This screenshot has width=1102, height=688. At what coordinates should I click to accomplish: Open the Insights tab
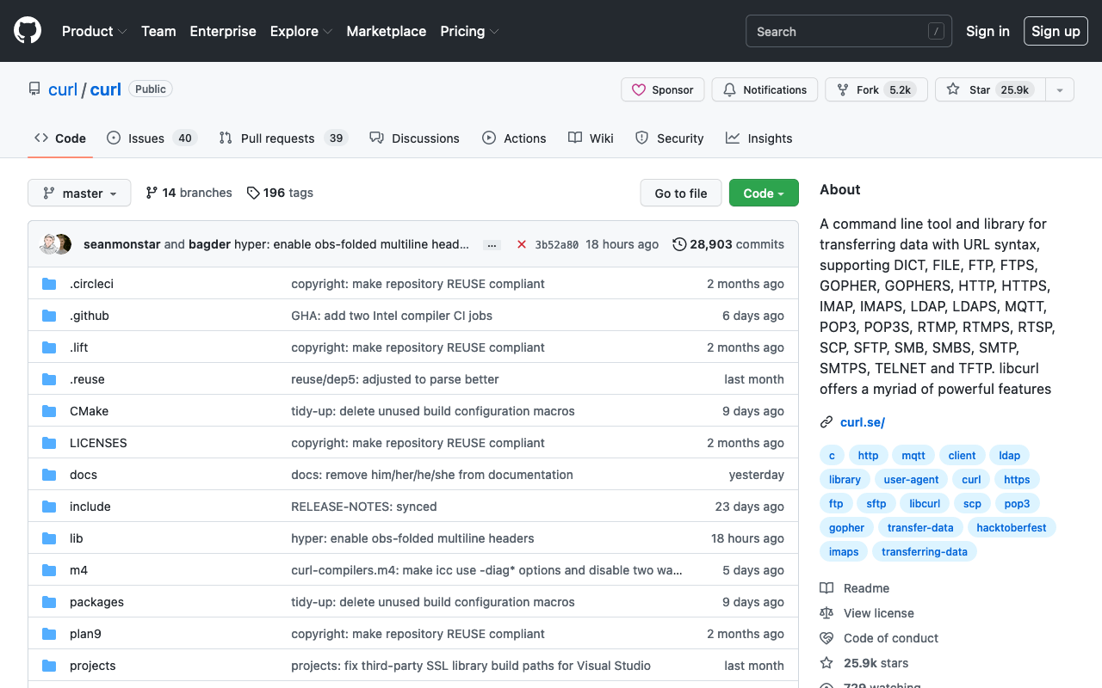(758, 138)
